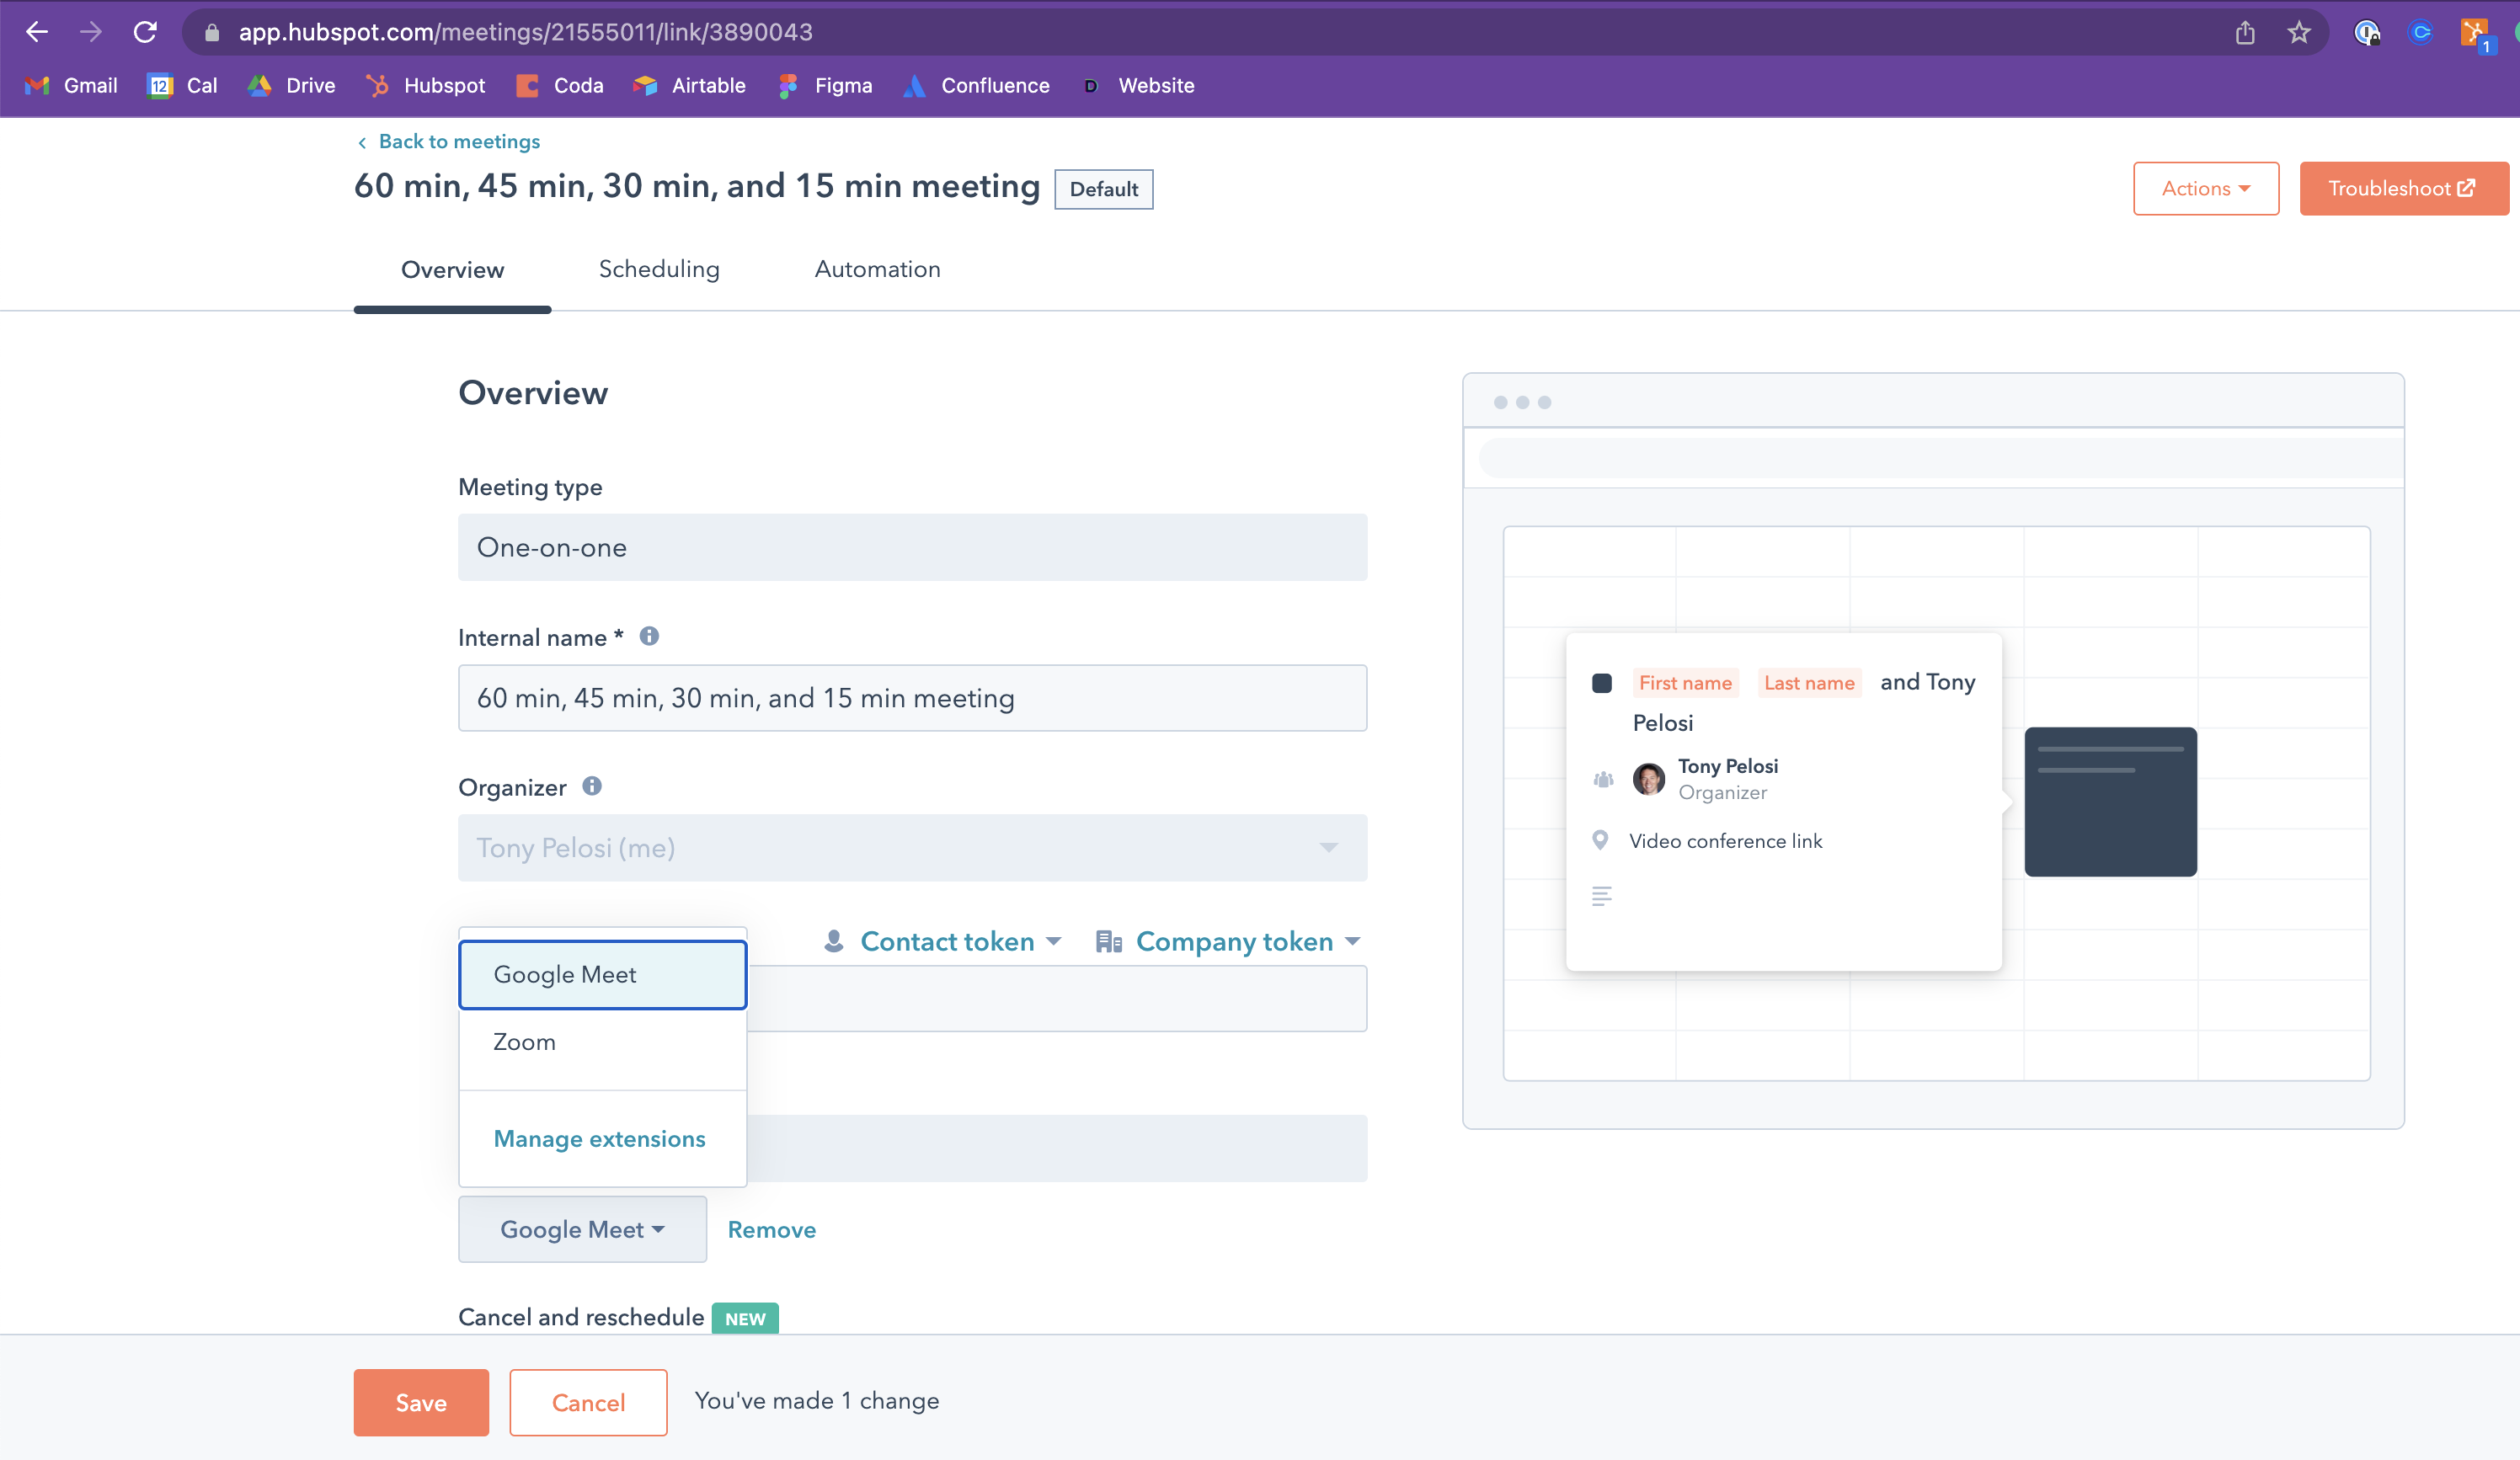Open the Hubspot bookmark

pyautogui.click(x=425, y=85)
